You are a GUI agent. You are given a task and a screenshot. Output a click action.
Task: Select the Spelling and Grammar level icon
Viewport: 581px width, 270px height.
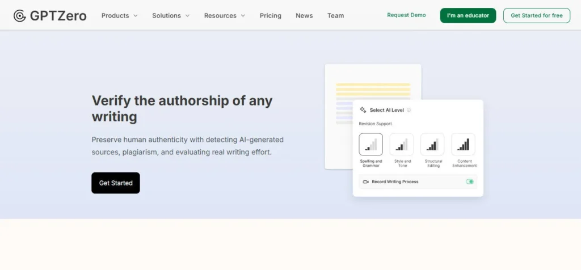[371, 145]
